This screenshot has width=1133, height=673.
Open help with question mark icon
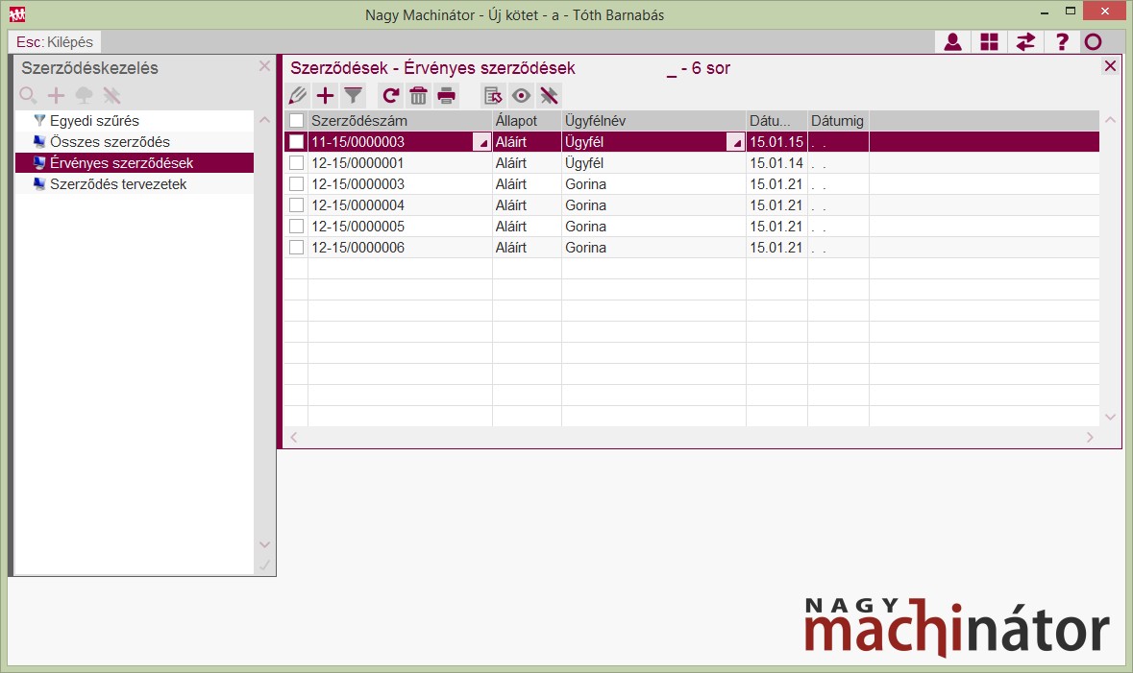pos(1062,42)
